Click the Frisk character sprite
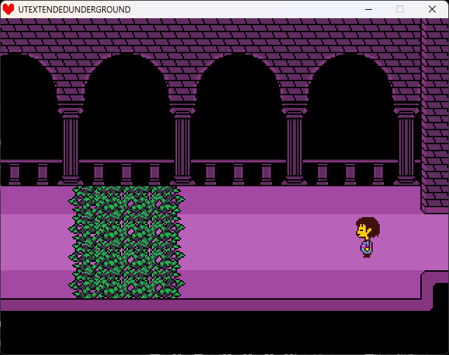 coord(368,237)
